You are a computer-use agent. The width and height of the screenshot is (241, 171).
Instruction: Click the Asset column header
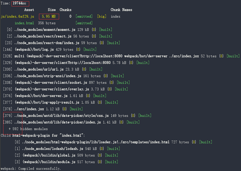click(x=29, y=10)
